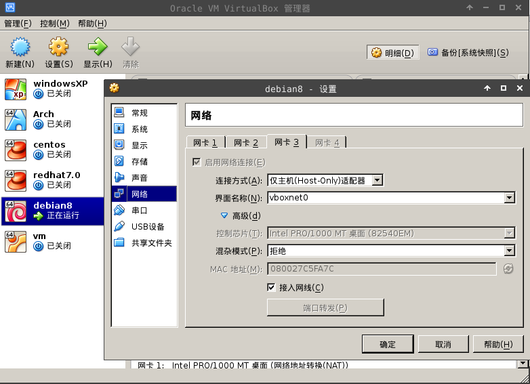
Task: Click the power icon beside windowsXP 已关闭 status
Action: click(x=38, y=94)
